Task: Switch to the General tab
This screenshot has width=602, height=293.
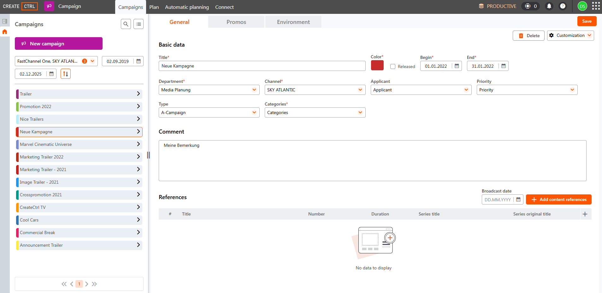Action: tap(179, 22)
